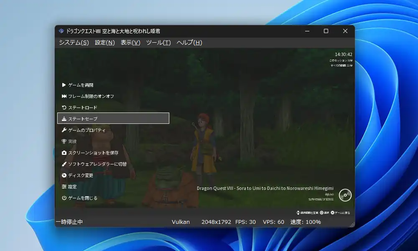The image size is (418, 251).
Task: Save a screenshot with the camera item
Action: pyautogui.click(x=93, y=153)
